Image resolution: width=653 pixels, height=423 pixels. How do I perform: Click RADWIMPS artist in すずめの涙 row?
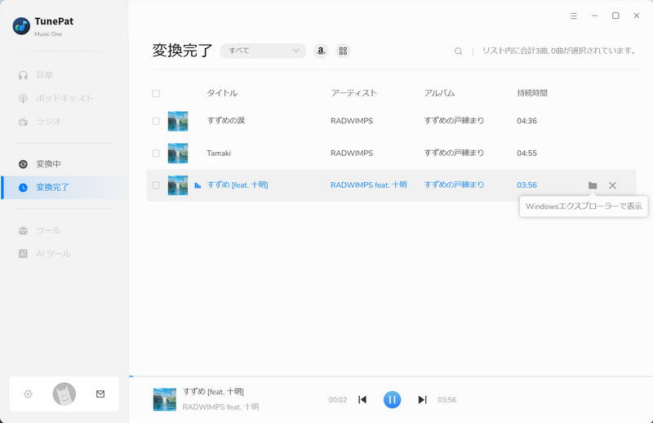click(352, 121)
